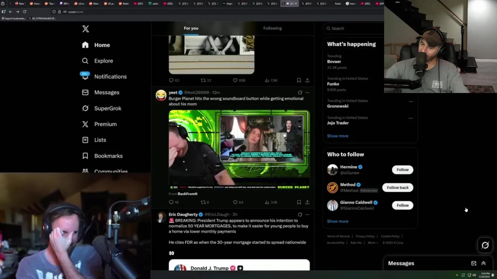The image size is (497, 279).
Task: Open more options on Eric Daugherty post
Action: coord(308,214)
